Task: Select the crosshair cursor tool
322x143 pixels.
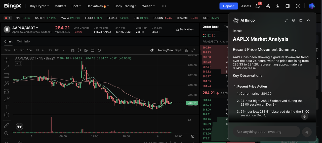Action: (x=7, y=60)
